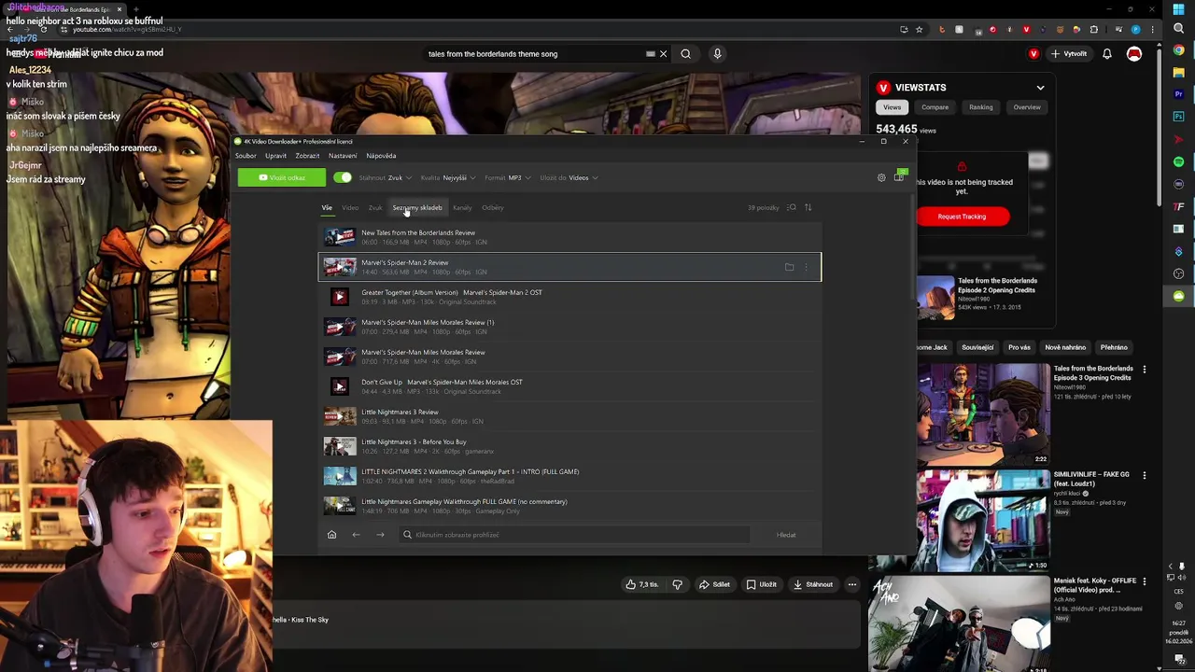This screenshot has width=1195, height=672.
Task: Select the Související filter chip on YouTube
Action: tap(977, 347)
